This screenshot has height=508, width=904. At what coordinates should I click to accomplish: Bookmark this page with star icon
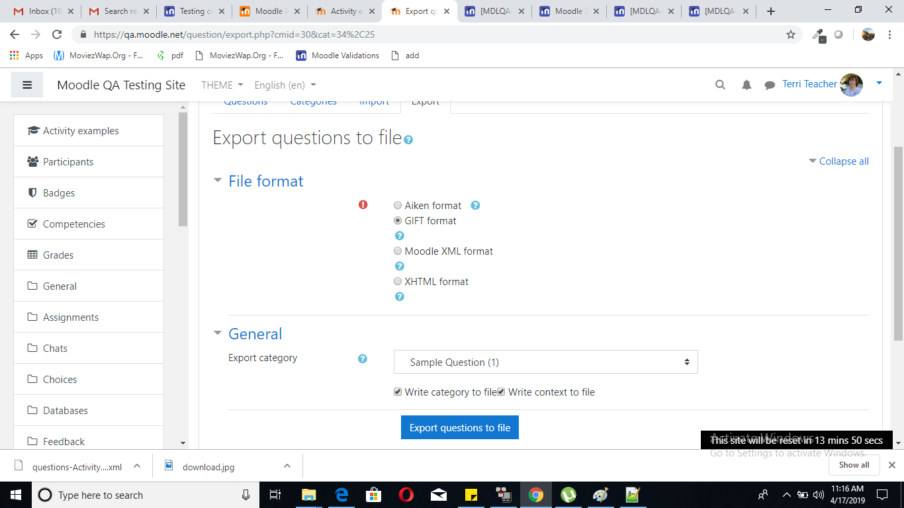coord(791,34)
